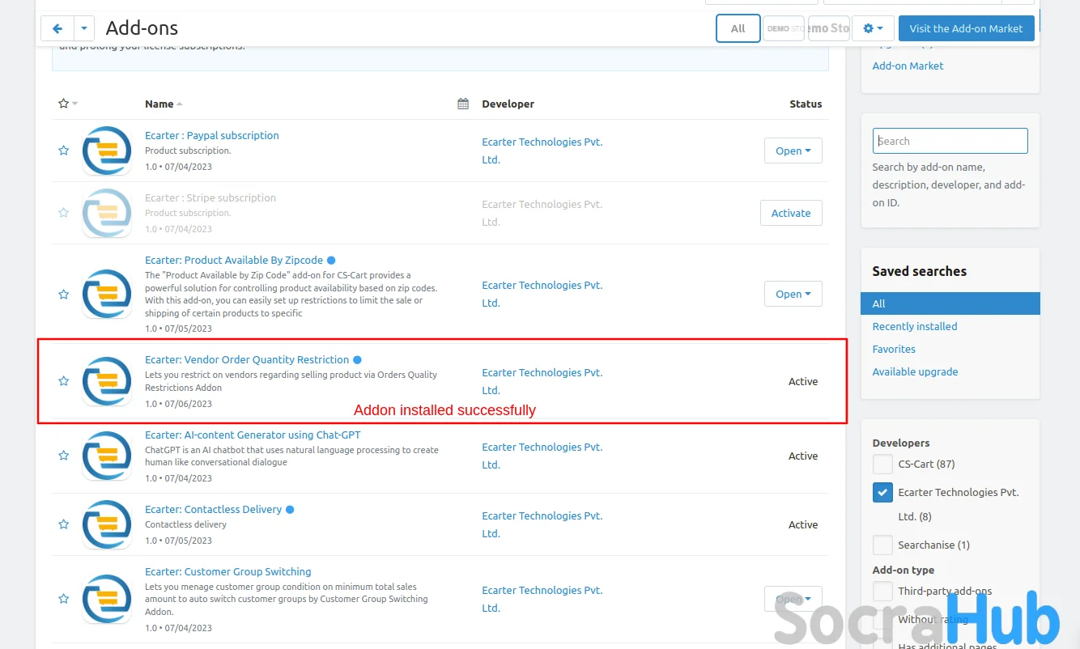Click Visit the Add-on Market button
1080x649 pixels.
coord(966,28)
